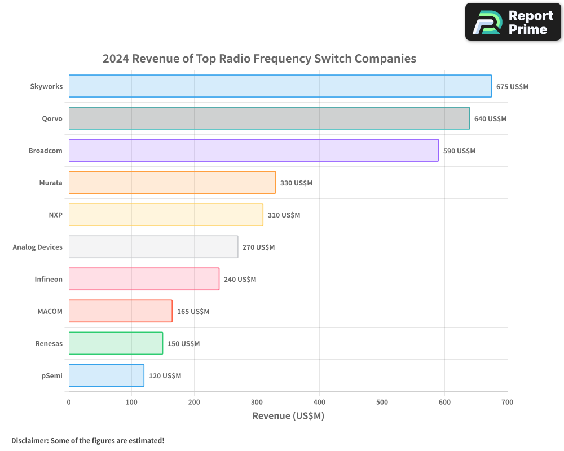Viewport: 564px width, 451px height.
Task: Click the Analog Devices bar
Action: (x=152, y=247)
